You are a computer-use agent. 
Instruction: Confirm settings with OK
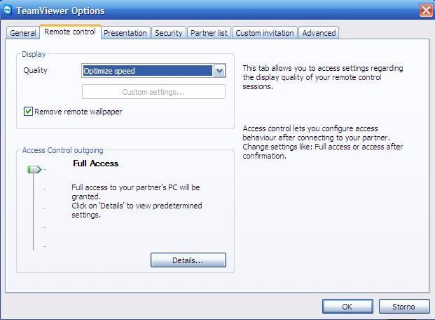pyautogui.click(x=347, y=307)
